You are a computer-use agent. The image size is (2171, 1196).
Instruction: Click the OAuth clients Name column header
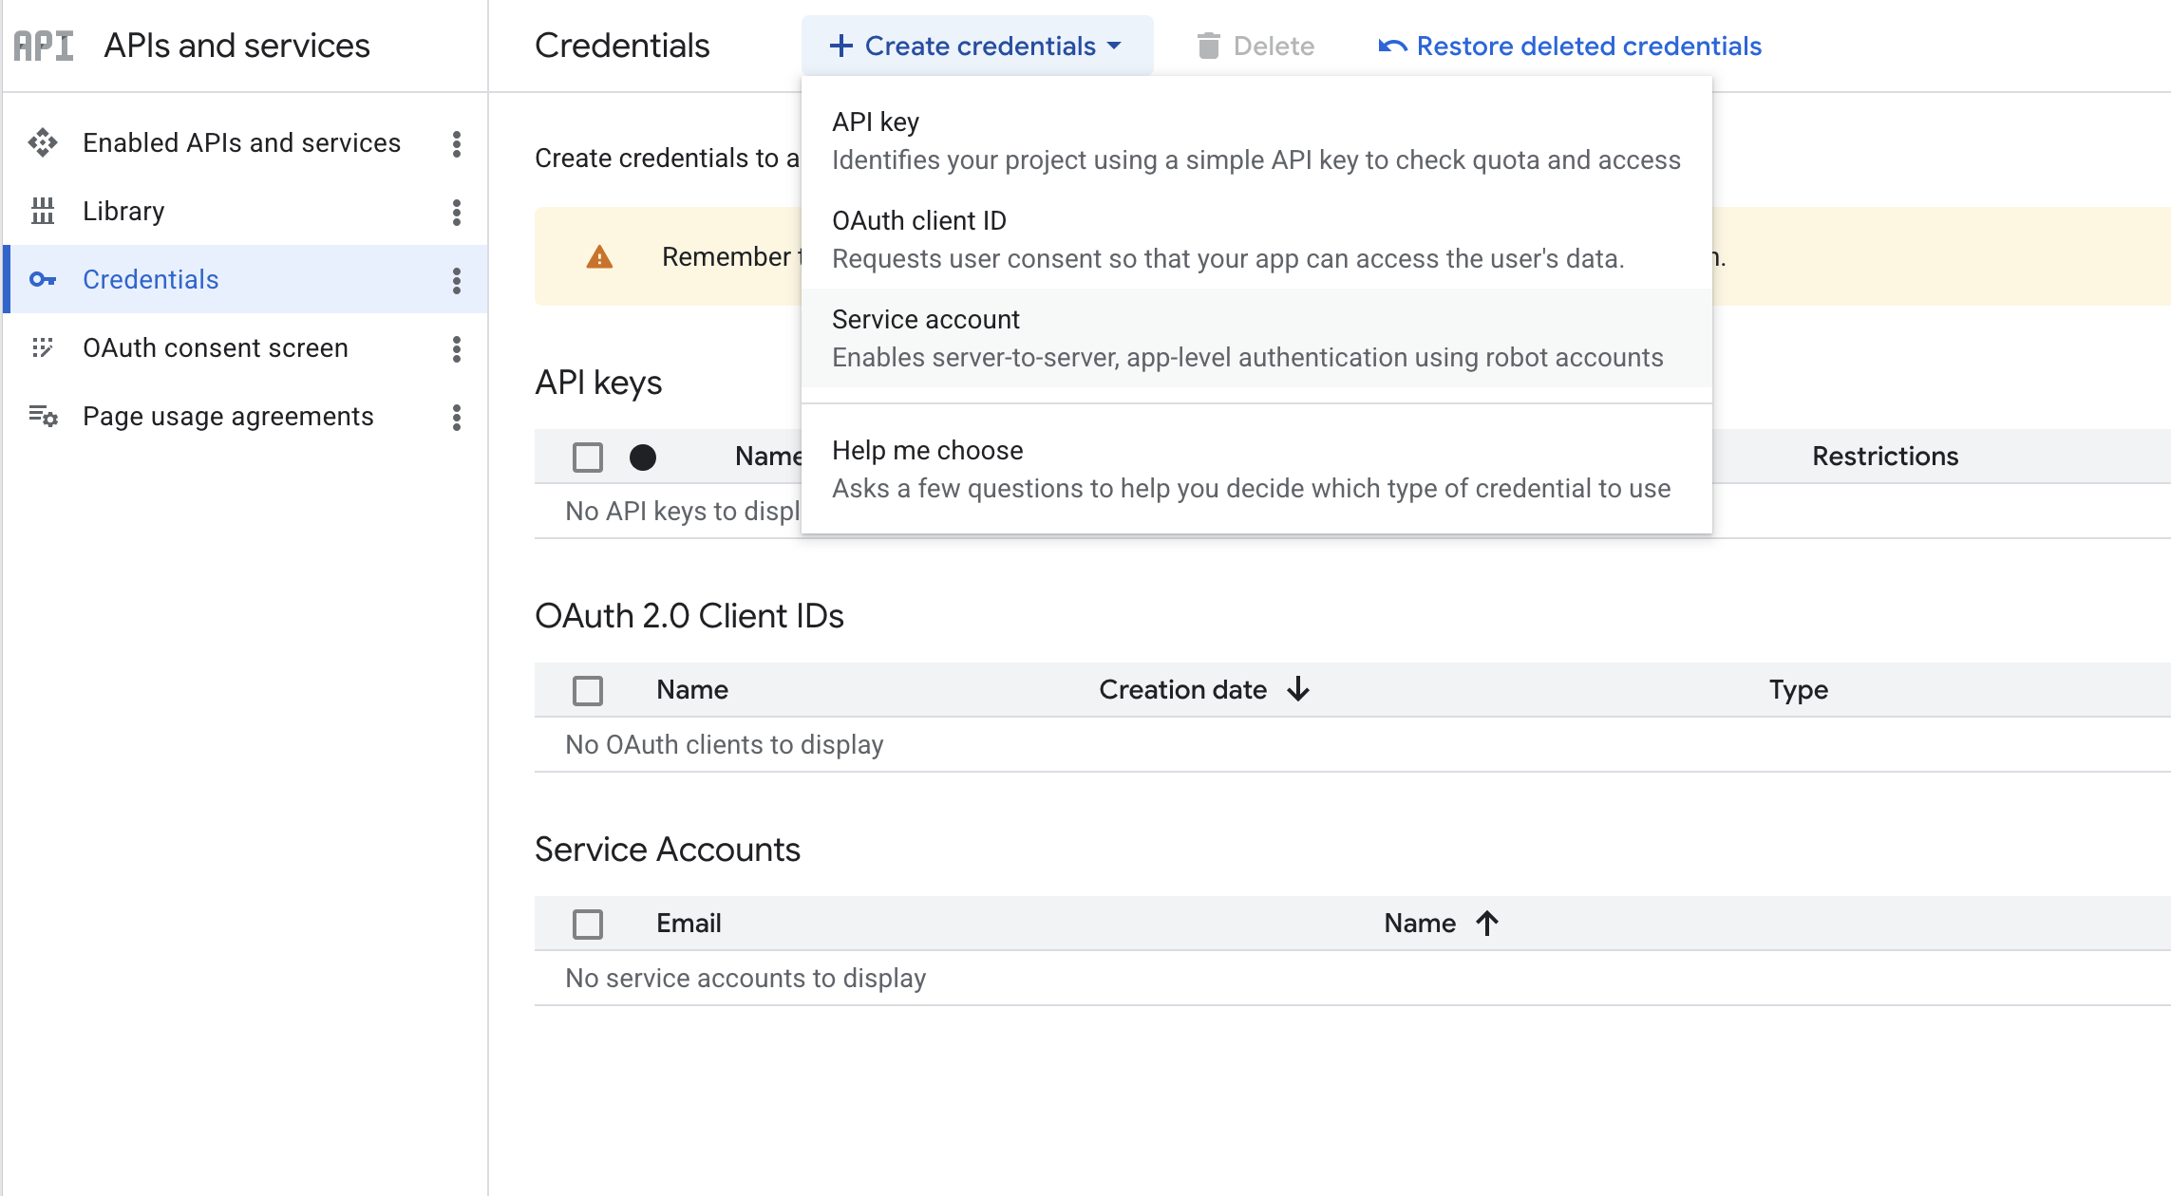coord(692,689)
